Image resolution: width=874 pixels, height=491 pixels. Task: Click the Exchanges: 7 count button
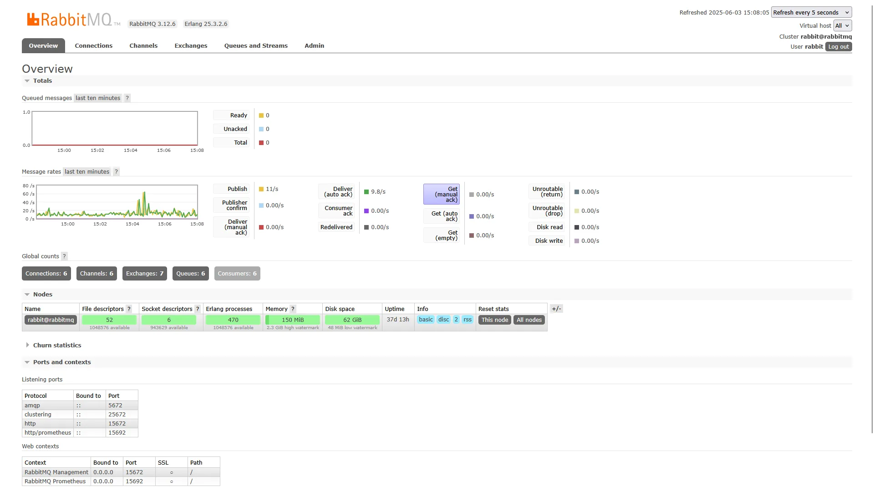(x=145, y=274)
